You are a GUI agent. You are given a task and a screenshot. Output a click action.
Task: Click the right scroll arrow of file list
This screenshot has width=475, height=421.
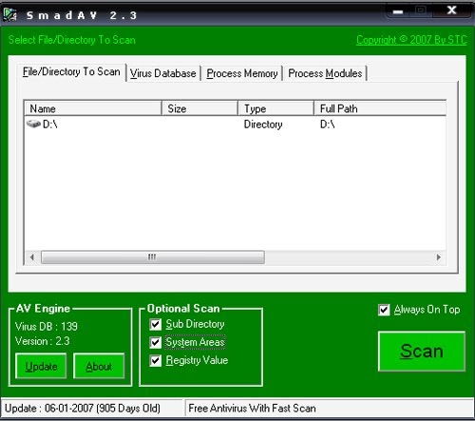tap(439, 258)
